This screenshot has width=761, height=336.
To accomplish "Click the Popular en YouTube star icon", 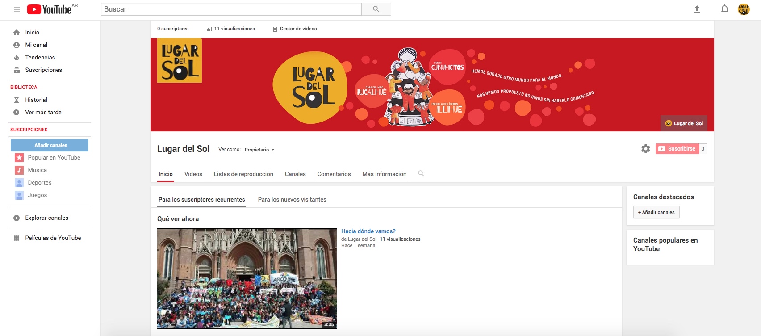I will [19, 158].
